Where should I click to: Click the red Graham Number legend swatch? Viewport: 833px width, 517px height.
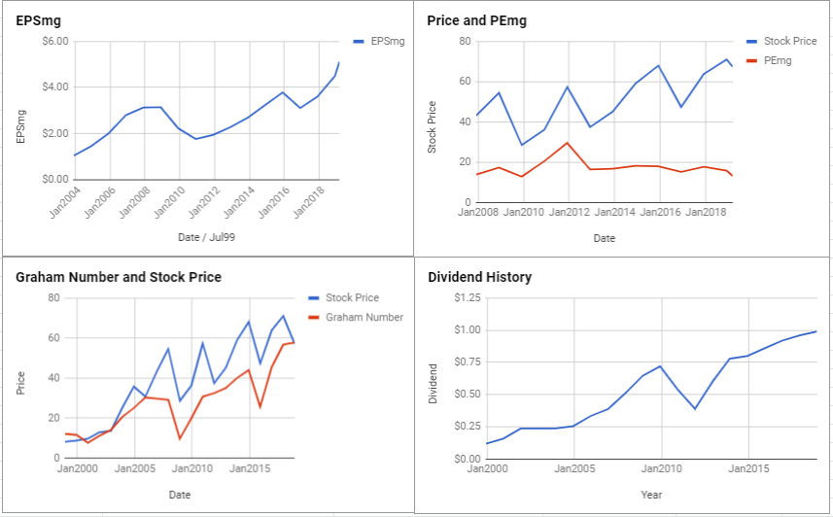pos(313,318)
